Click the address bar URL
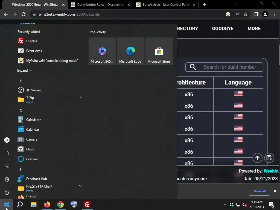Viewport: 280px width, 210px height. click(70, 14)
